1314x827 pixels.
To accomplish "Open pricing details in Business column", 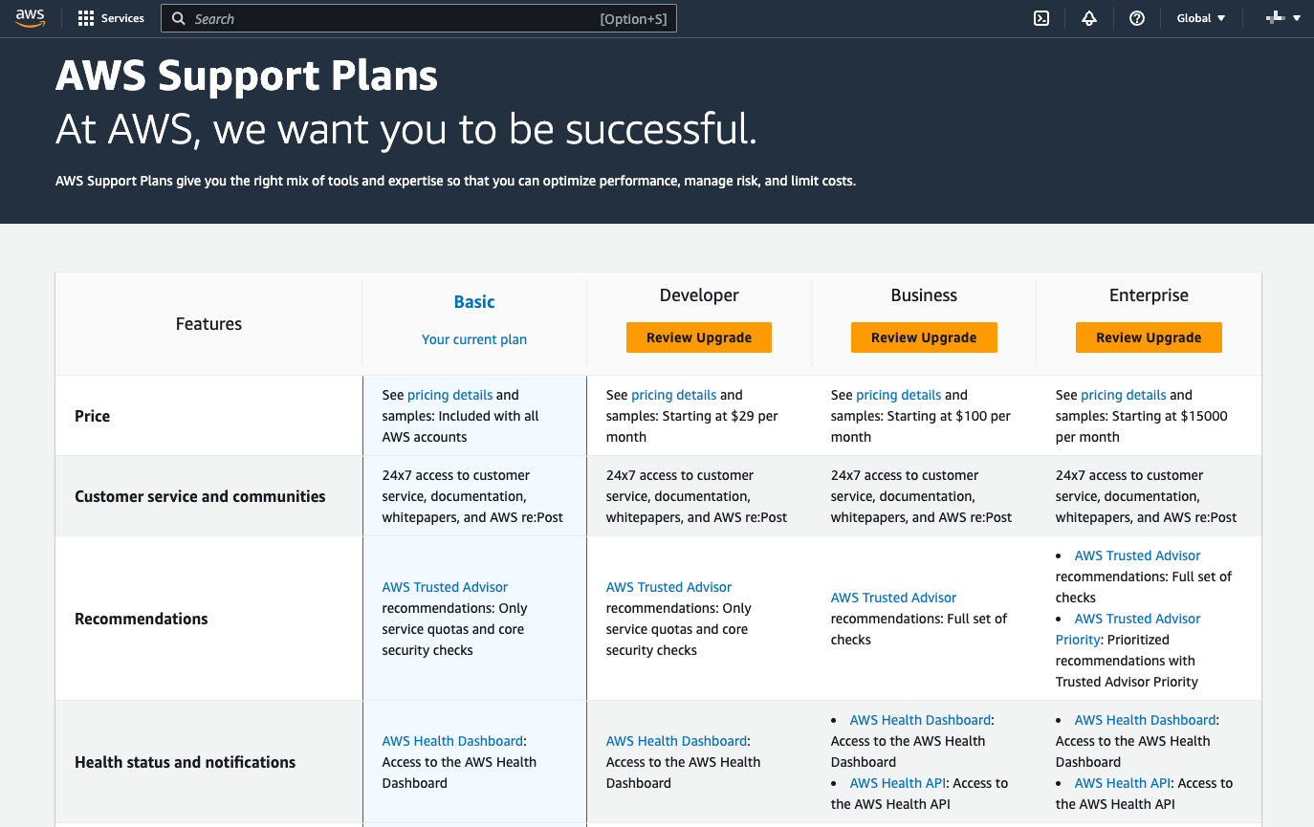I will (899, 395).
